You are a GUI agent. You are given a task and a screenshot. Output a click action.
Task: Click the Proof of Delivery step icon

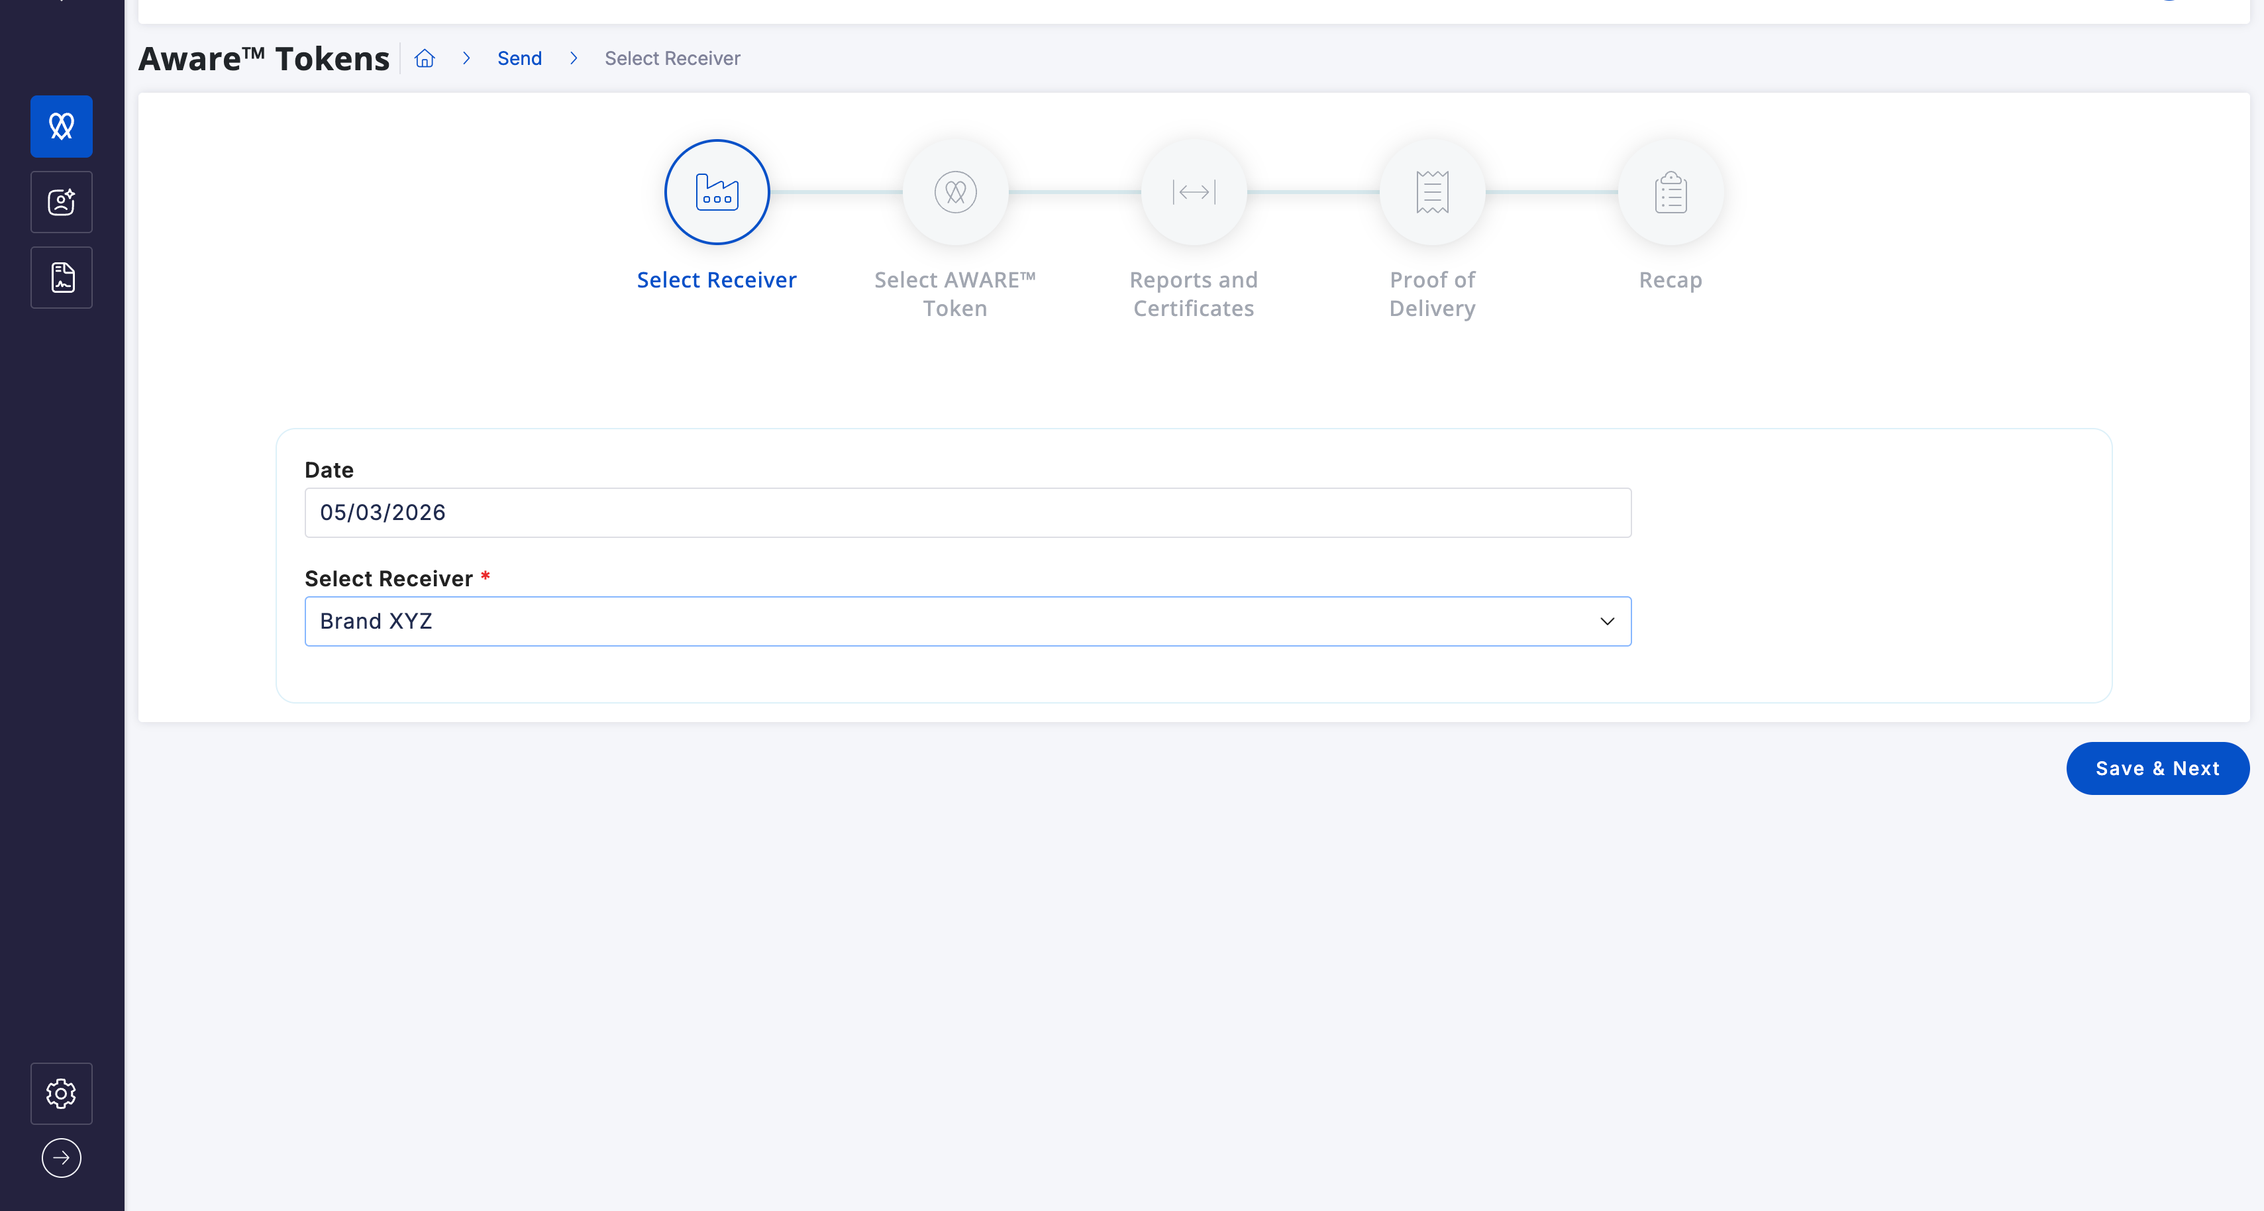pyautogui.click(x=1433, y=191)
